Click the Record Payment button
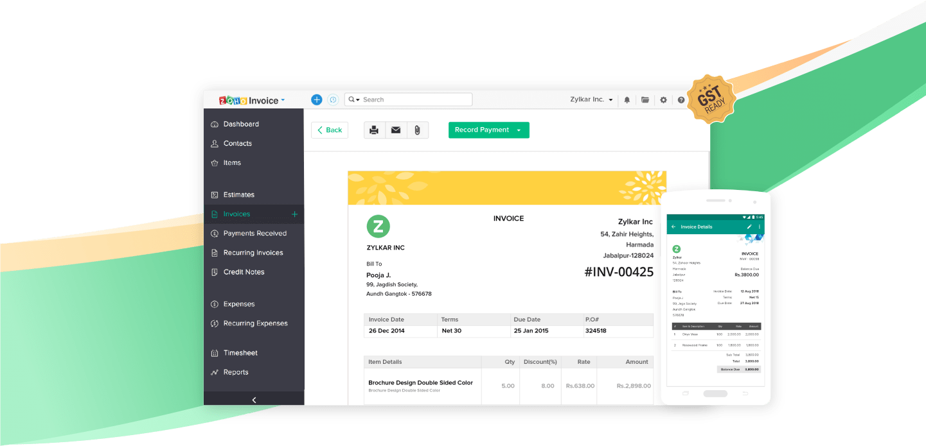Screen dimensions: 926x446 click(x=489, y=130)
